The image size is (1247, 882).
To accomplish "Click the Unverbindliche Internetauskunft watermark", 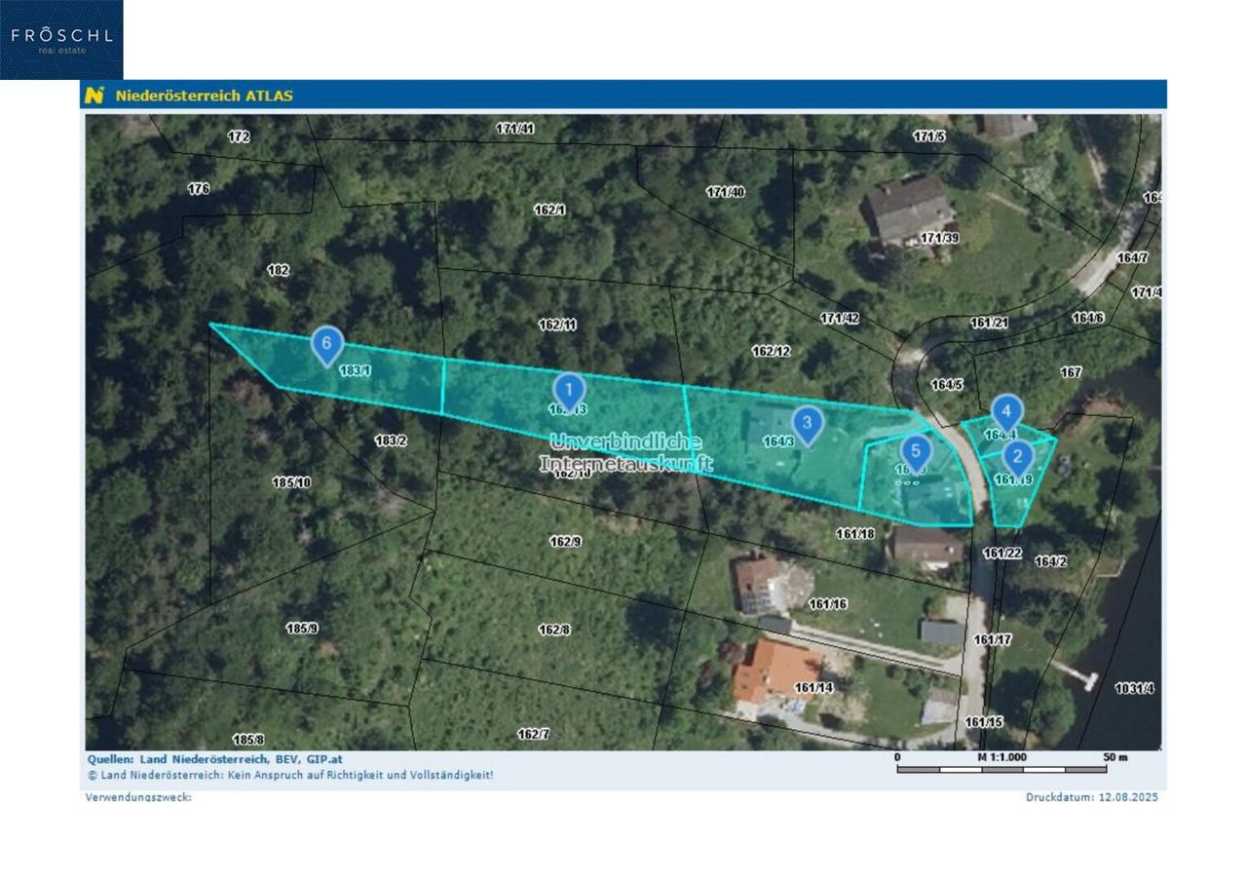I will [625, 452].
